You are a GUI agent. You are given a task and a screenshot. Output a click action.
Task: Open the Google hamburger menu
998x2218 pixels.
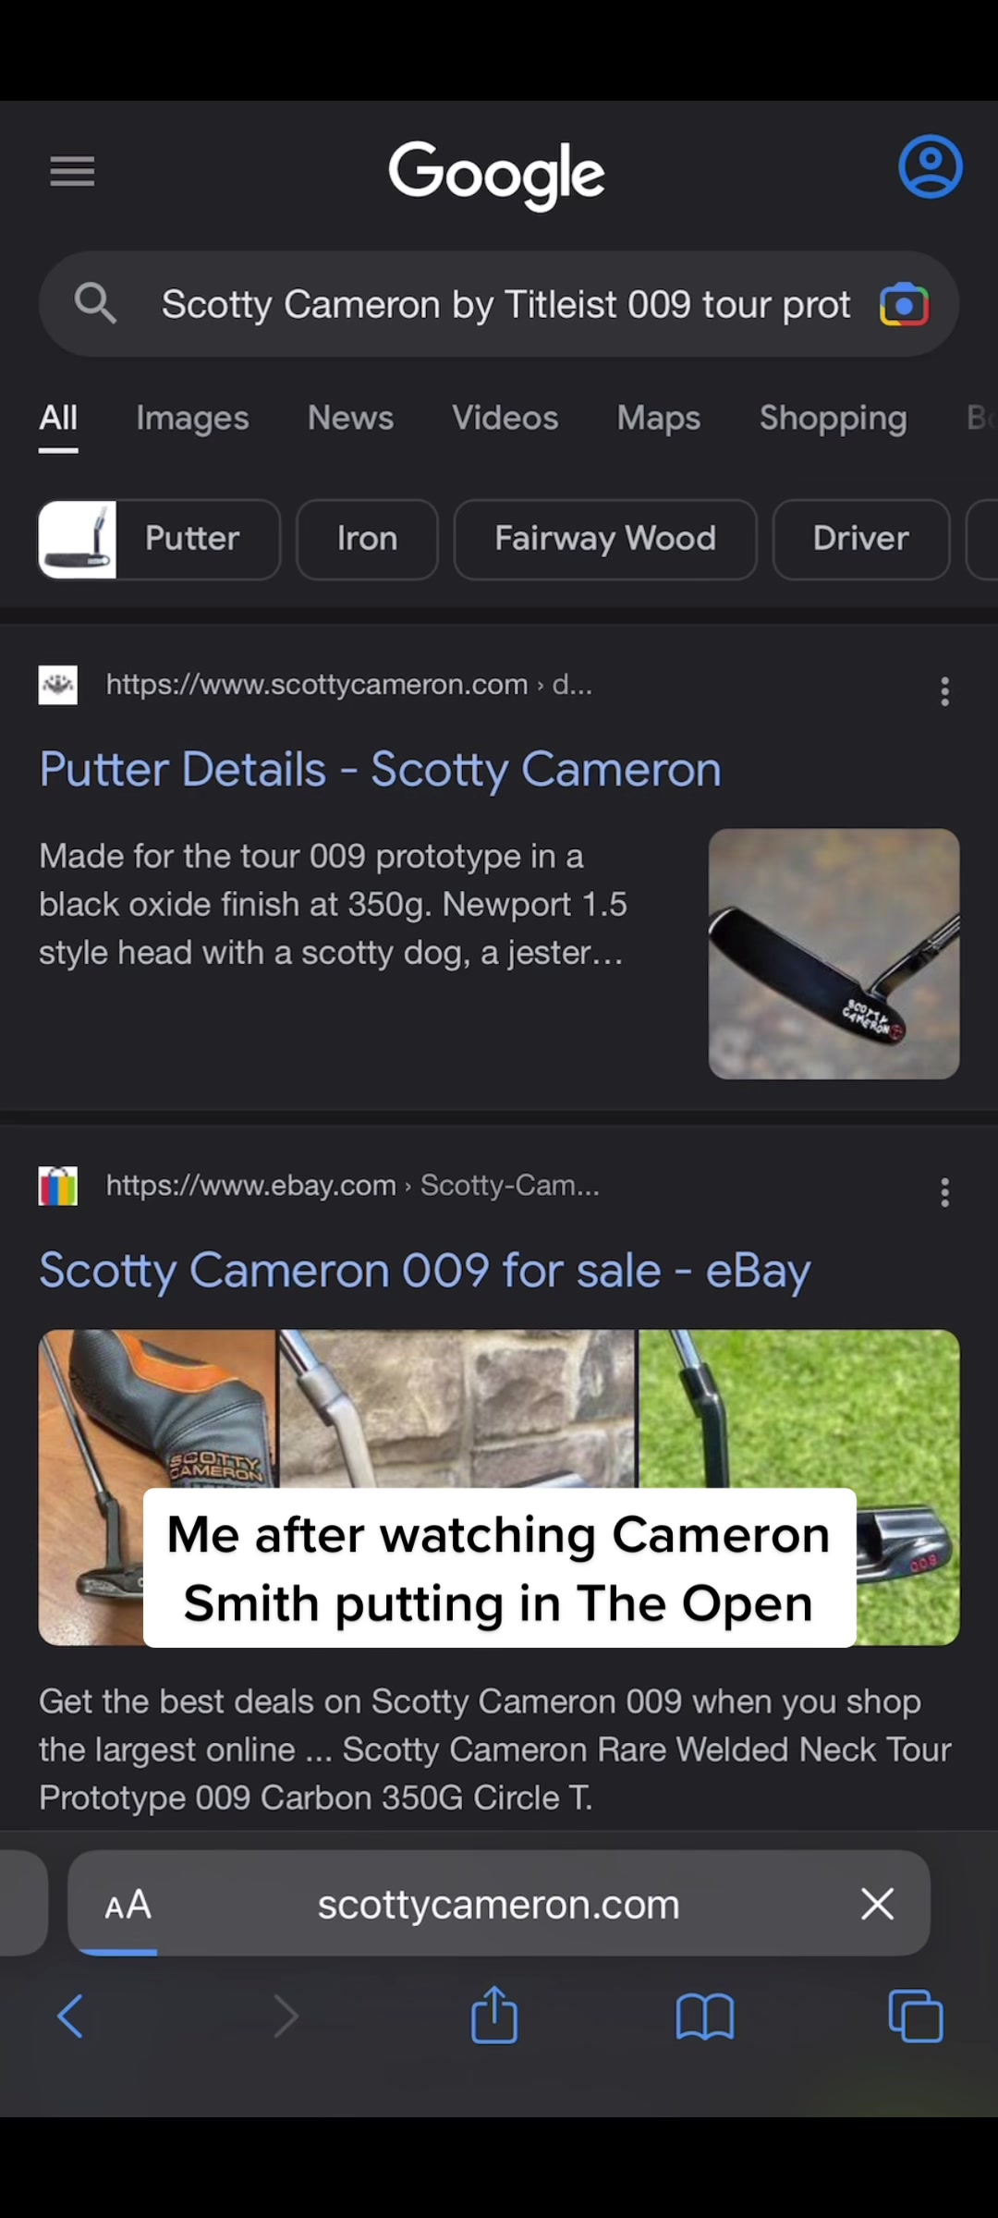click(72, 171)
